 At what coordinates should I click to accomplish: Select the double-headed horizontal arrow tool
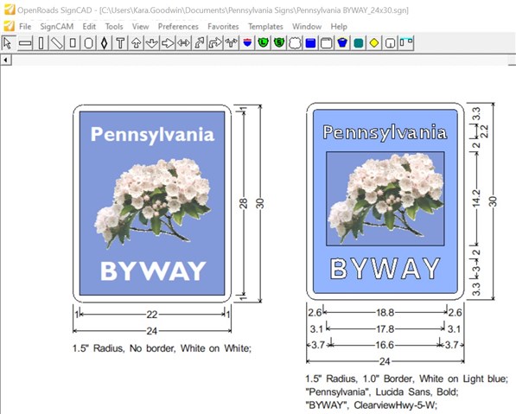(x=183, y=43)
